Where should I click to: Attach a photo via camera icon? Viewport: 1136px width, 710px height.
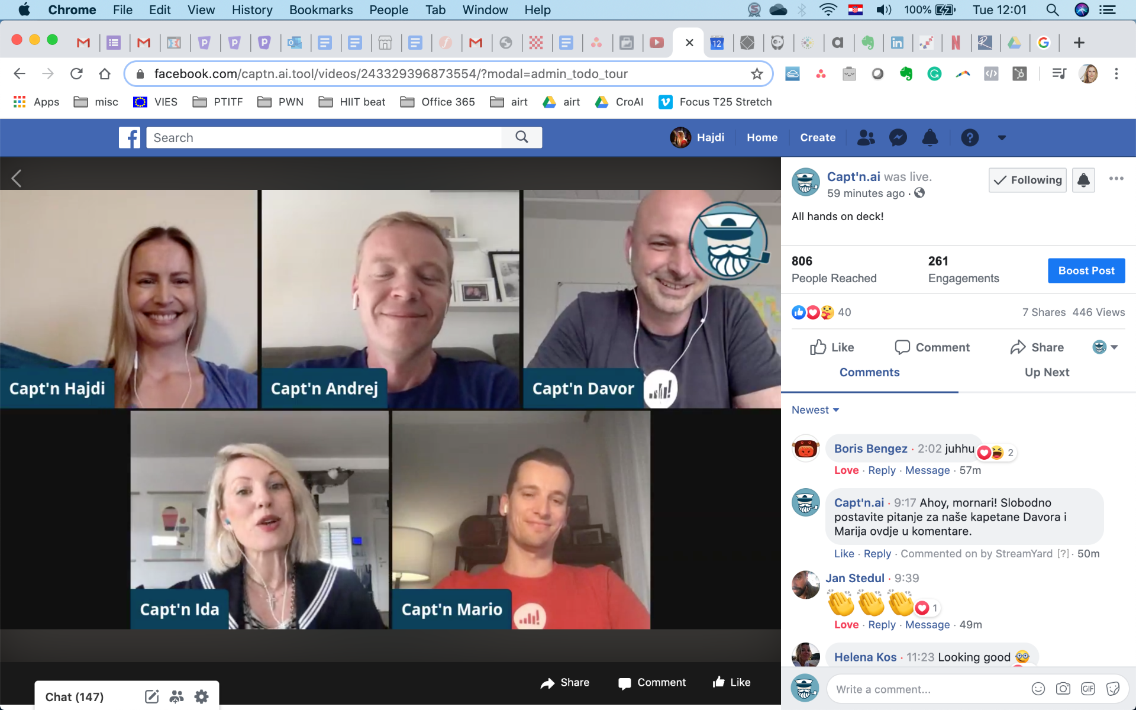pyautogui.click(x=1063, y=689)
